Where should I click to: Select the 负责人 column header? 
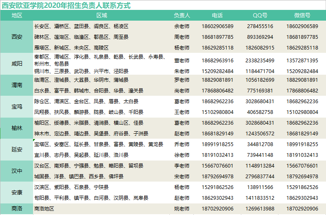(182, 15)
